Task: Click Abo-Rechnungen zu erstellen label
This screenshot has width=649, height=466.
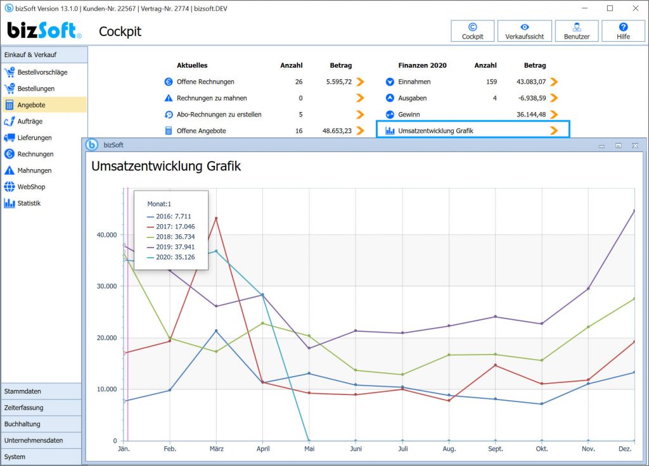Action: pos(219,115)
